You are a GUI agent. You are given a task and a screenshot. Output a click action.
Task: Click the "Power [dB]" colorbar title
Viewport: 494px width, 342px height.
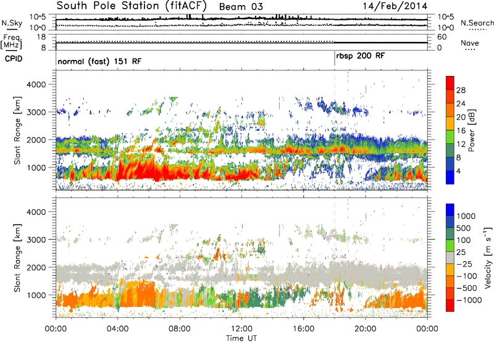[471, 130]
